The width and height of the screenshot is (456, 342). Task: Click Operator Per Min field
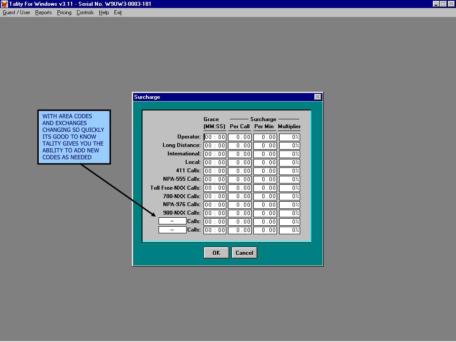pos(265,137)
